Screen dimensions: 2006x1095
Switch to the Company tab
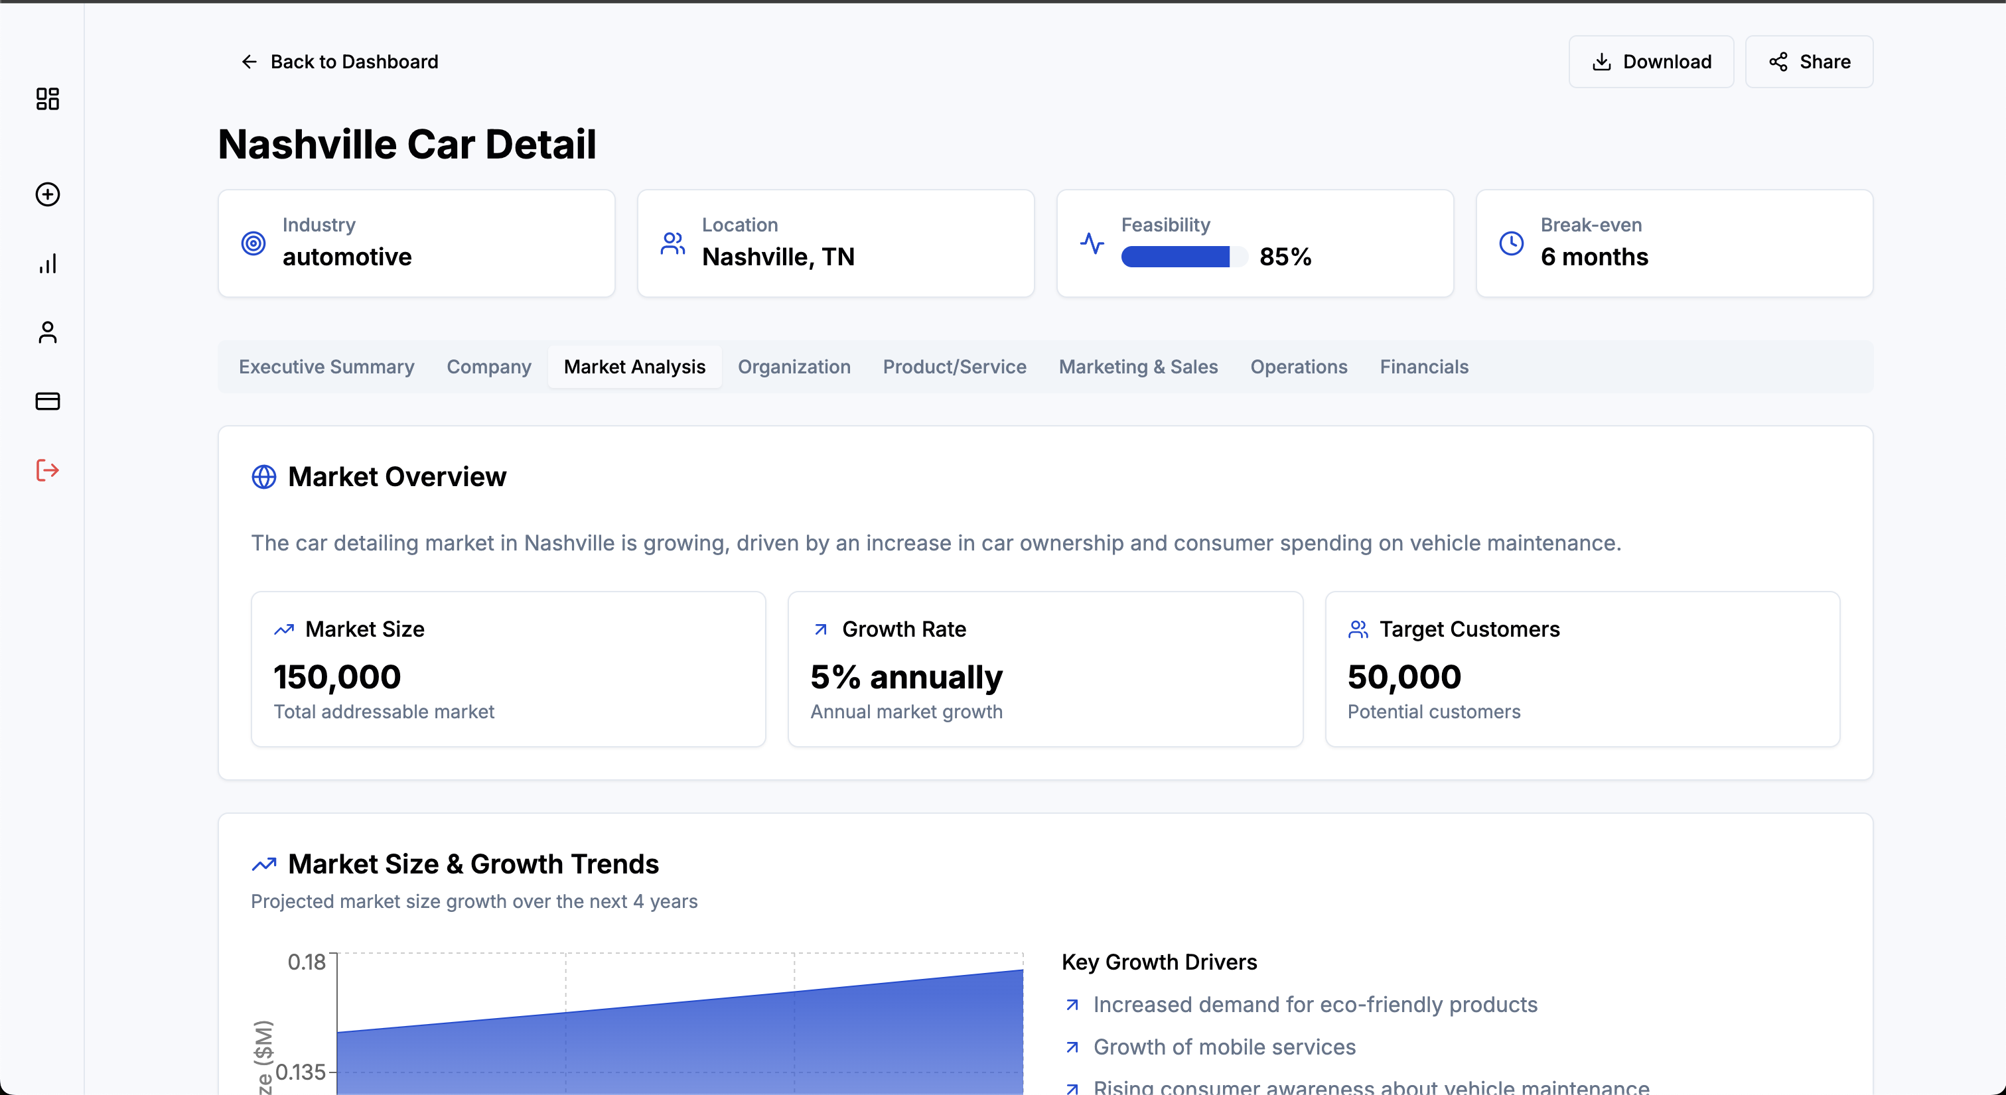pos(489,367)
